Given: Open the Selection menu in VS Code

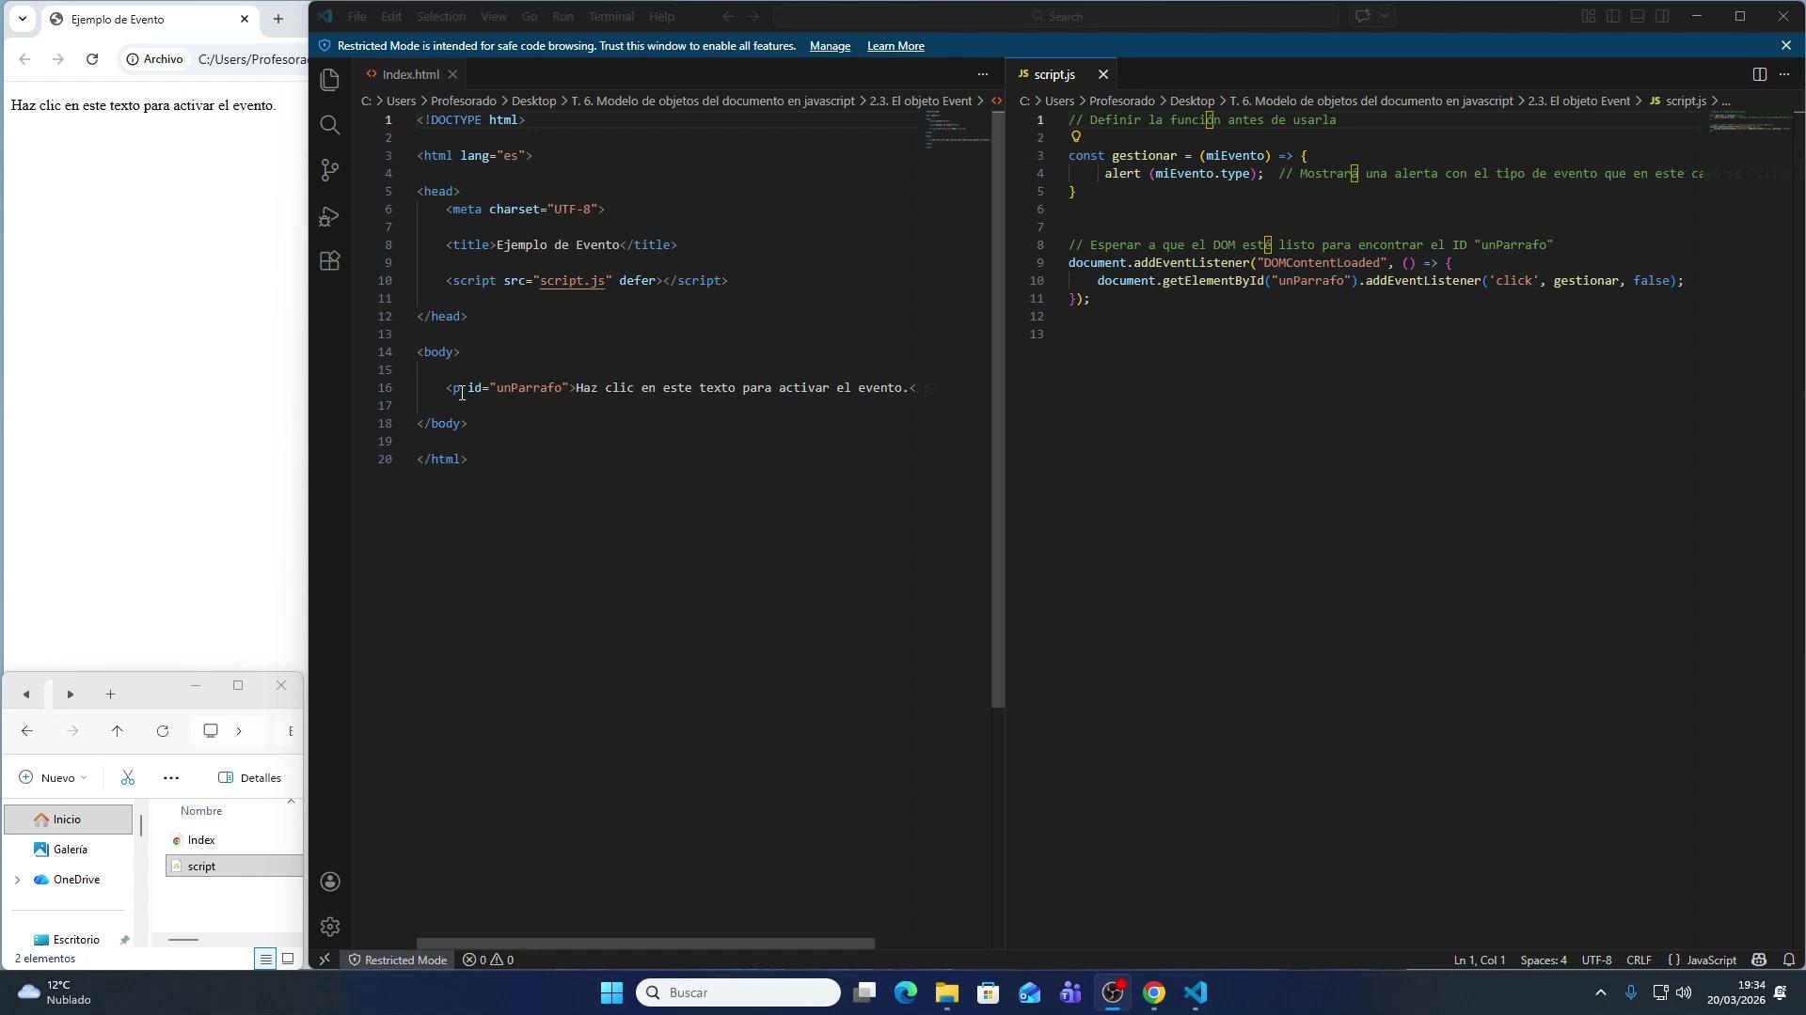Looking at the screenshot, I should pyautogui.click(x=440, y=16).
